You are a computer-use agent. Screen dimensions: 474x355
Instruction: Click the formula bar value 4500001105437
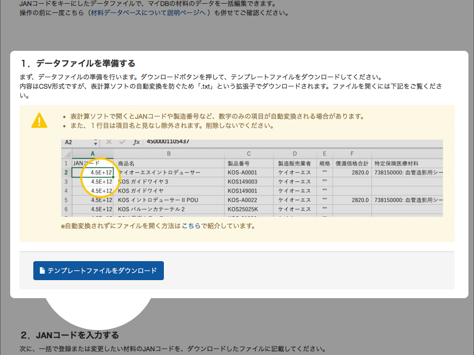click(x=168, y=142)
